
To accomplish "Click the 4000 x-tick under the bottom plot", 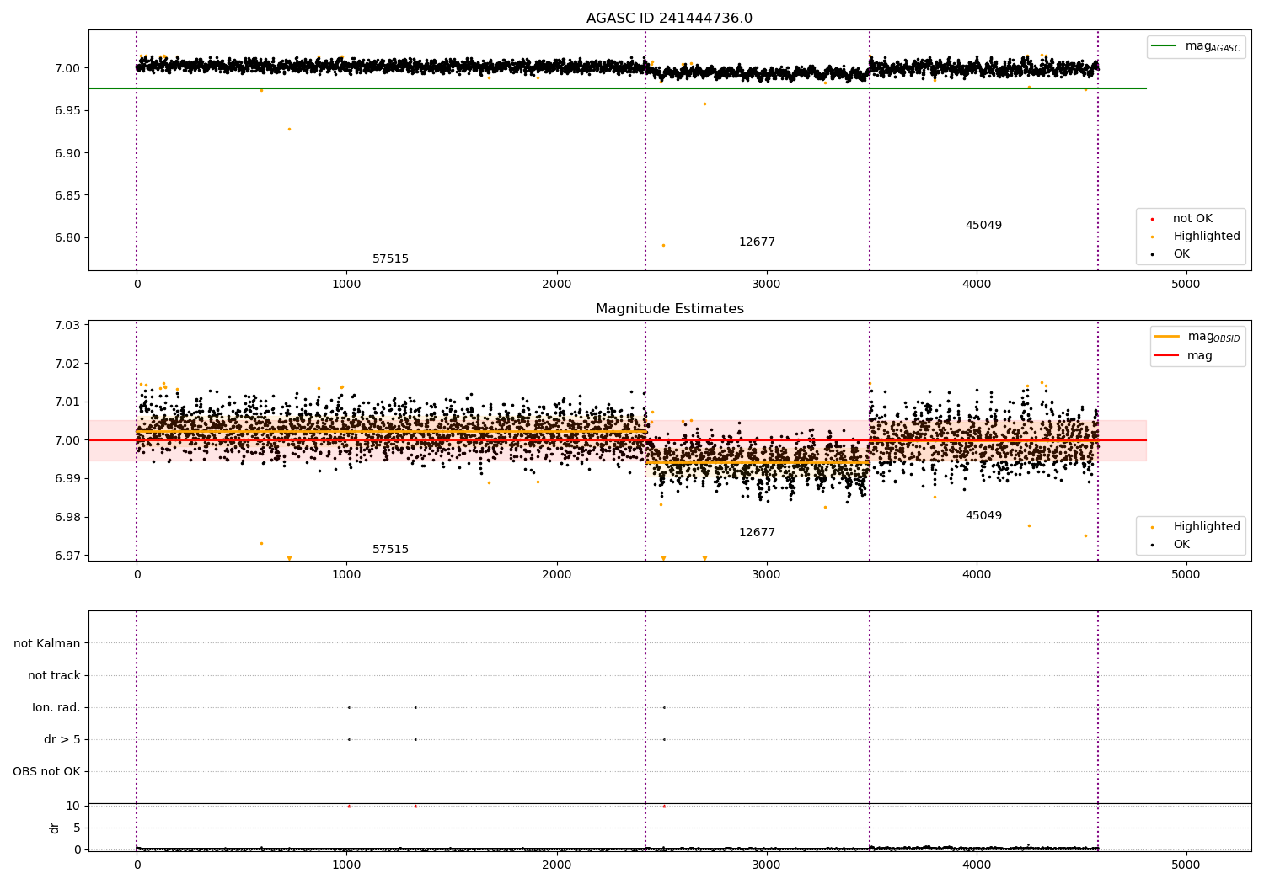I will click(x=976, y=865).
